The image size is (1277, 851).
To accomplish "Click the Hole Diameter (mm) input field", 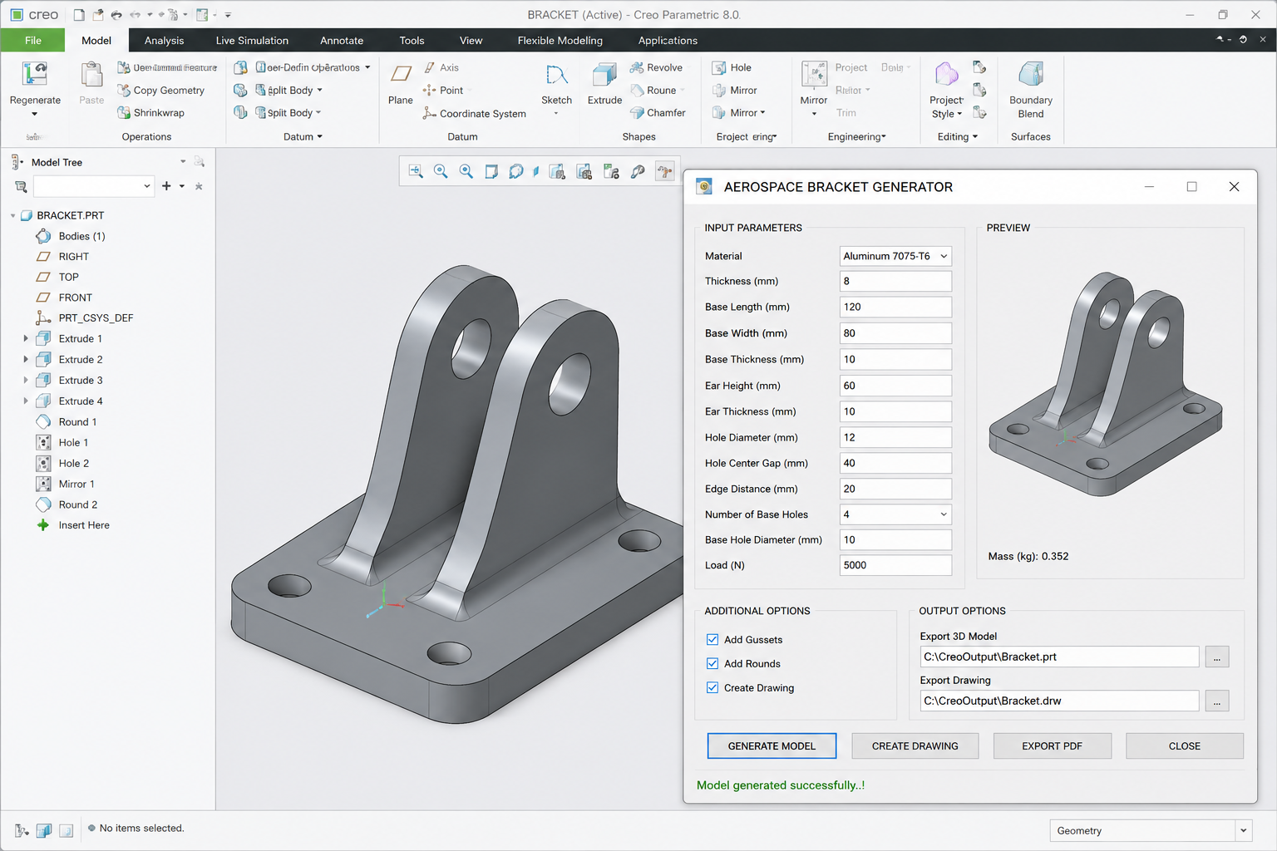I will pos(895,437).
